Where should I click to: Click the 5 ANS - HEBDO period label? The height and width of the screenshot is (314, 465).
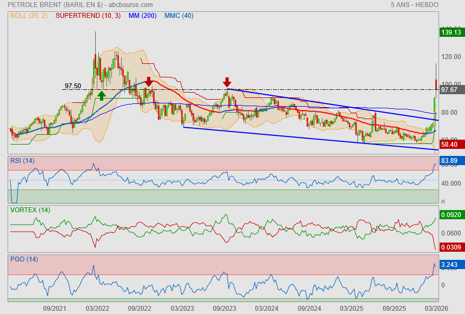[x=414, y=5]
